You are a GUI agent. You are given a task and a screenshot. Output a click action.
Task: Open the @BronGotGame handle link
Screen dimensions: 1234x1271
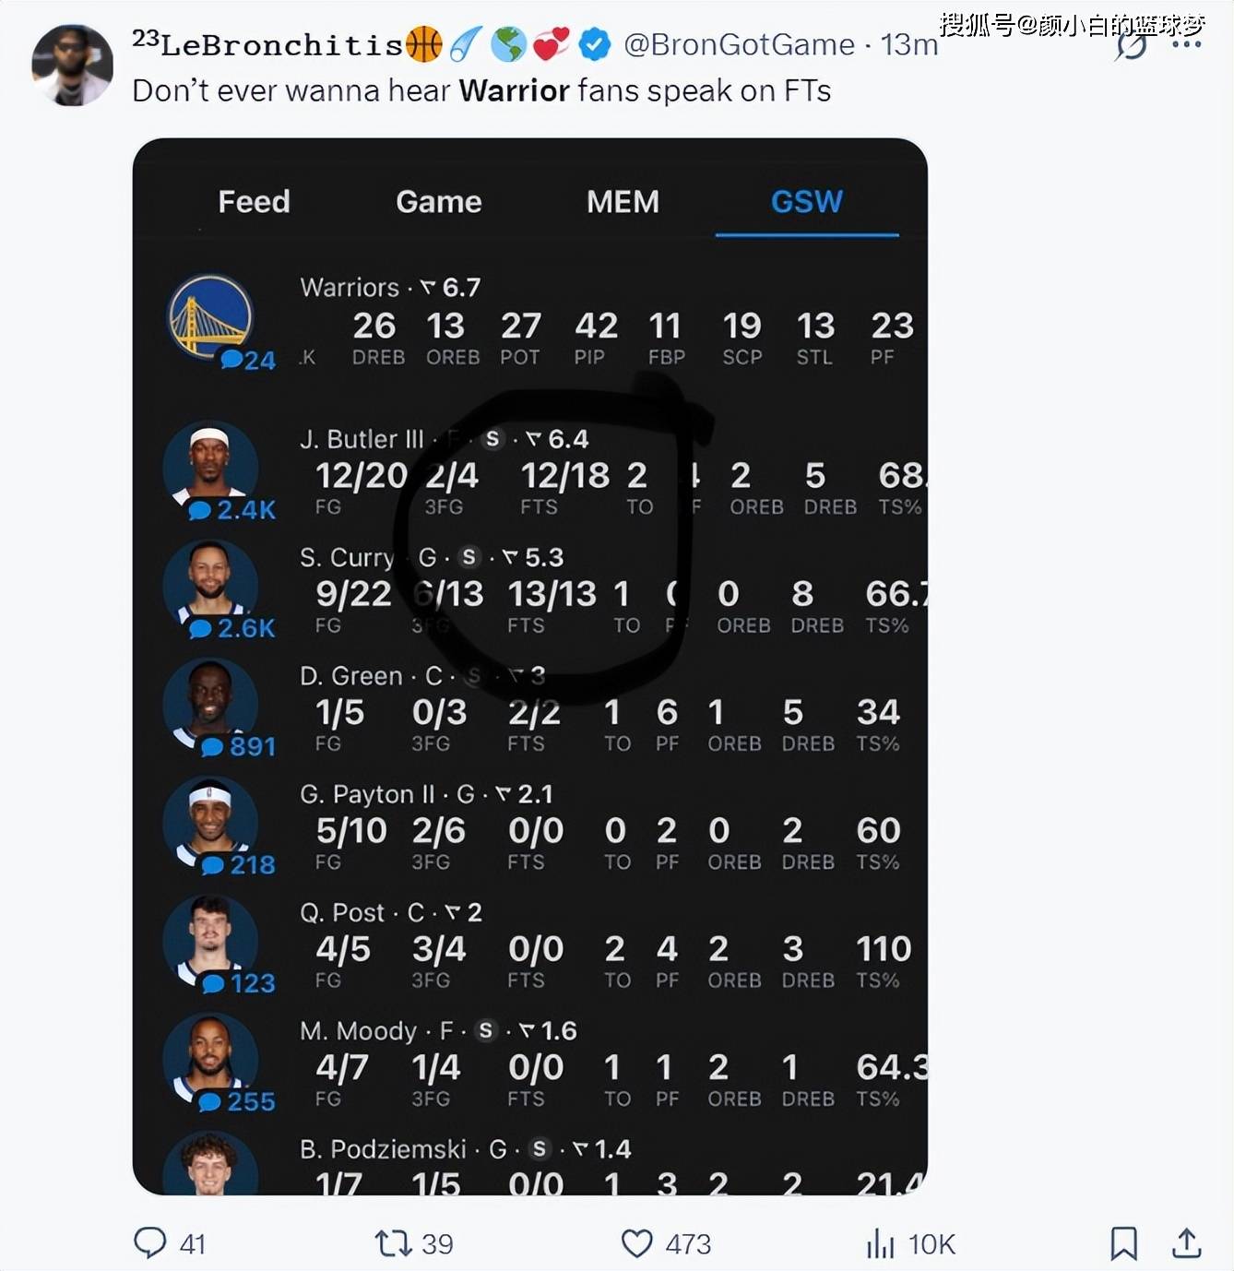[740, 44]
